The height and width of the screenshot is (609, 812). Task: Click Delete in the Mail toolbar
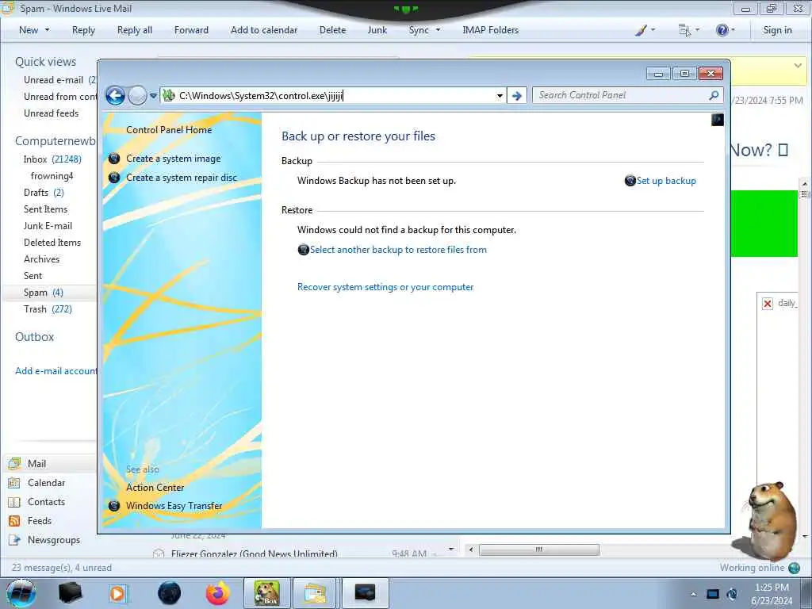(x=332, y=30)
